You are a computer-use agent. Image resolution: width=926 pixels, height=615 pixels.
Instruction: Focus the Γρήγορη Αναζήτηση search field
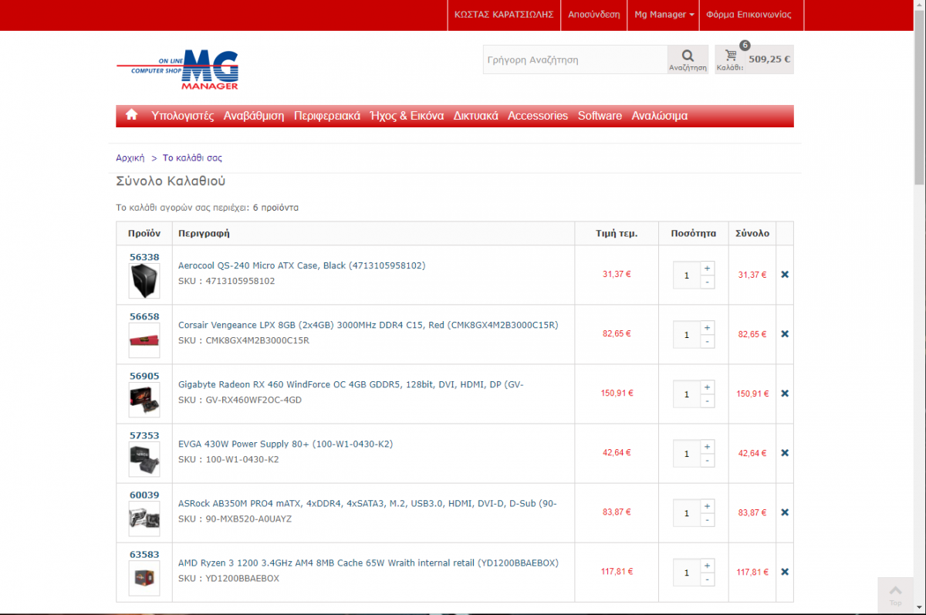point(575,59)
